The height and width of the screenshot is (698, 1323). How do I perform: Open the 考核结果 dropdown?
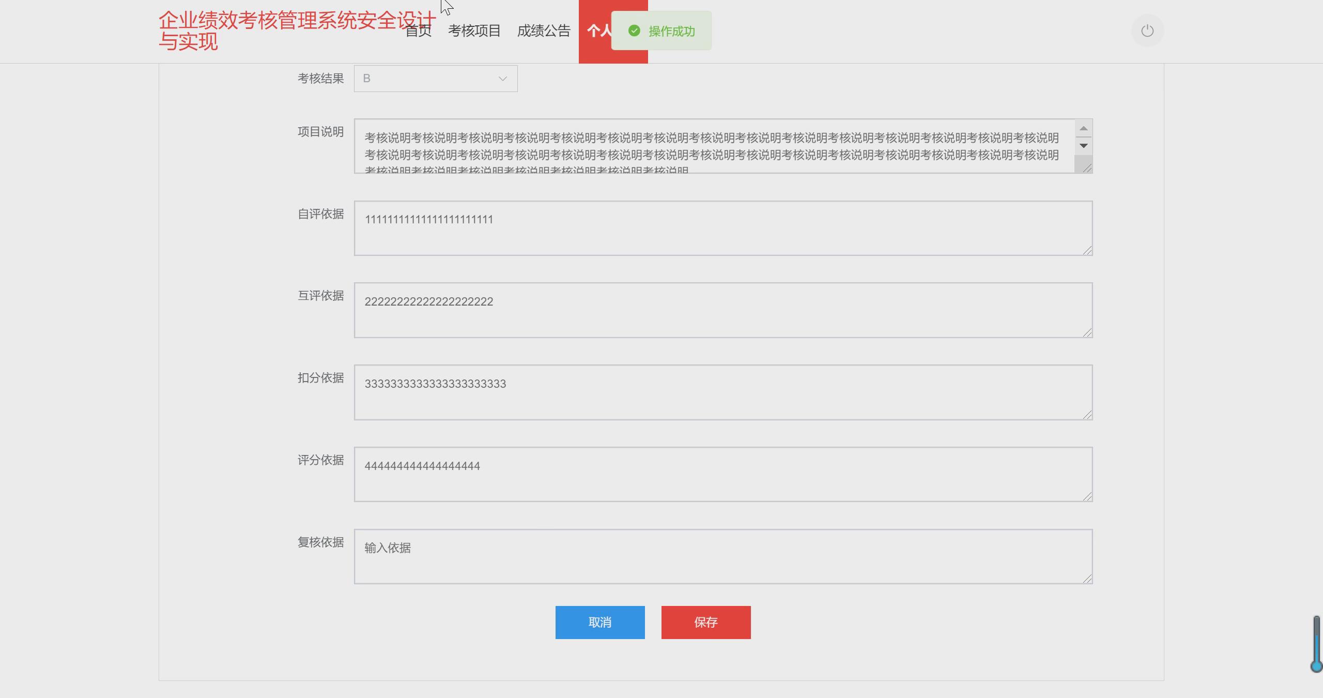click(x=435, y=78)
